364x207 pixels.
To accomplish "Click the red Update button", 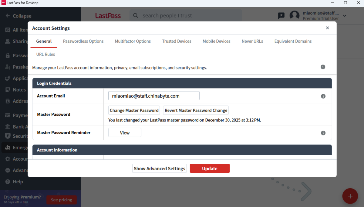I will 210,169.
